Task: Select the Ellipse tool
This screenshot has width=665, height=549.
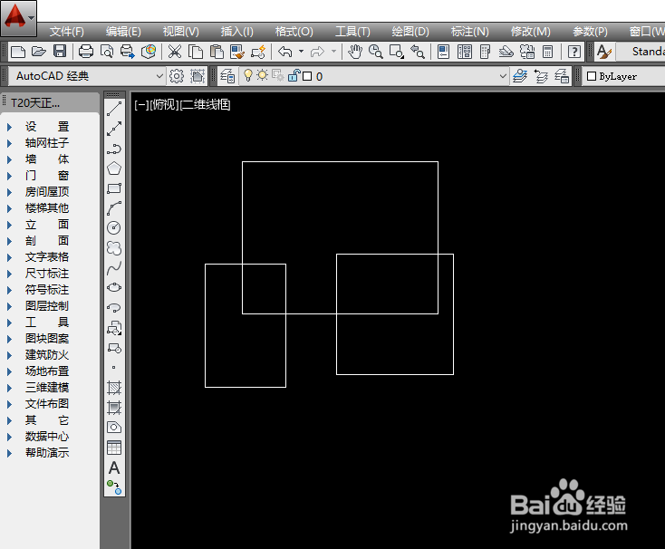Action: point(114,287)
